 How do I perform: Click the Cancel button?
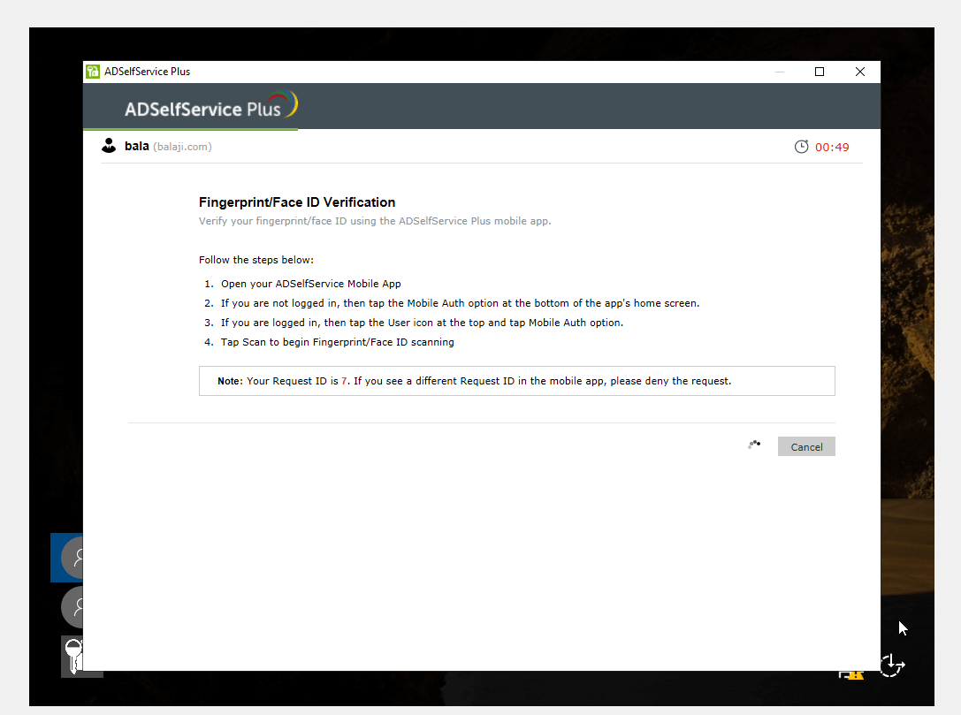[x=806, y=446]
